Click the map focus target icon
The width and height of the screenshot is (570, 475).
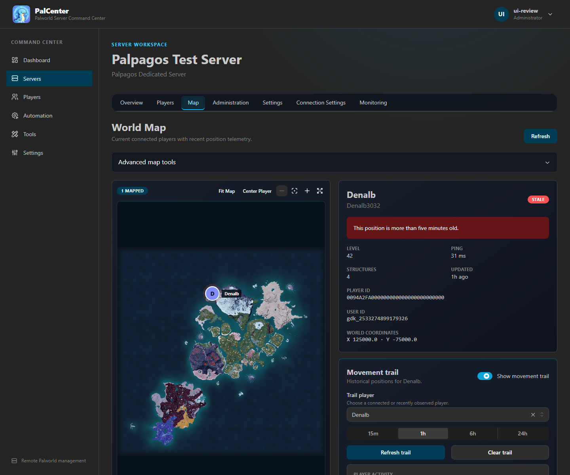(294, 191)
